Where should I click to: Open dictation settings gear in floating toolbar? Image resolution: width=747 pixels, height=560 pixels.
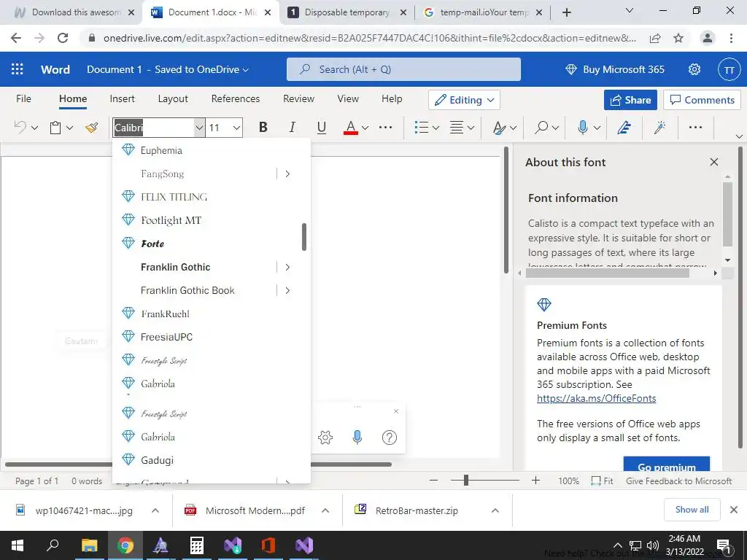[325, 437]
